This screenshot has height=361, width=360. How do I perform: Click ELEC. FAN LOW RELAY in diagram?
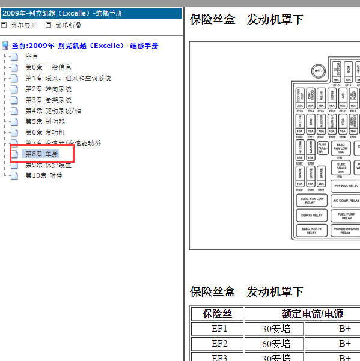(x=312, y=201)
